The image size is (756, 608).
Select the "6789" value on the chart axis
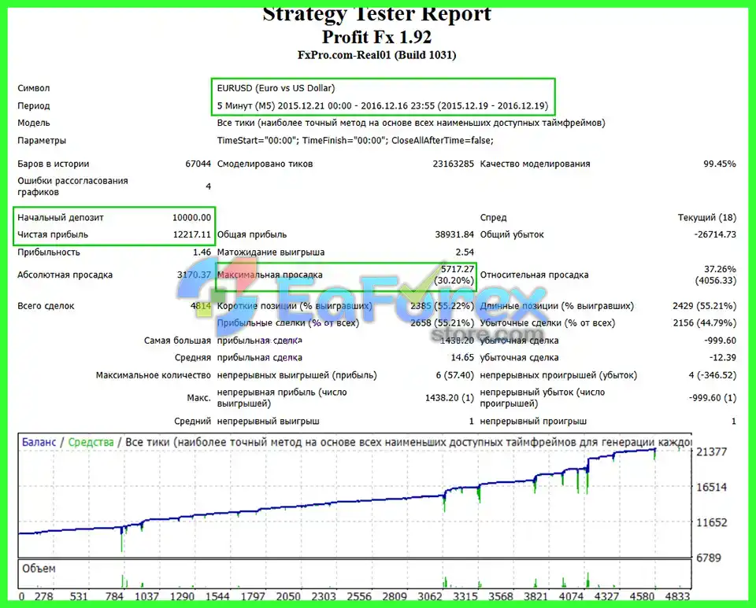tap(709, 558)
